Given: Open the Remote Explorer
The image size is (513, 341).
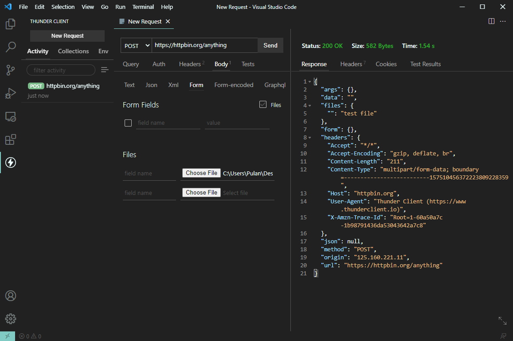Looking at the screenshot, I should [10, 116].
